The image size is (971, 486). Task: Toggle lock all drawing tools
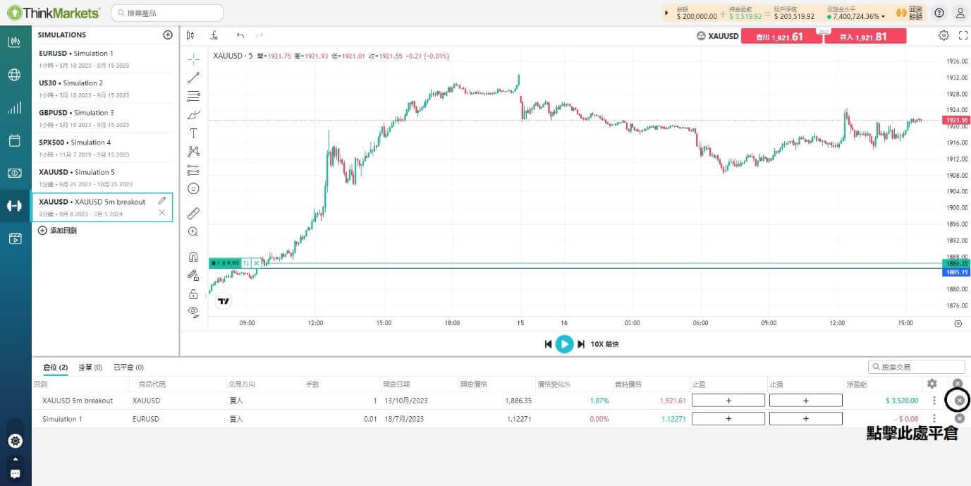coord(193,293)
